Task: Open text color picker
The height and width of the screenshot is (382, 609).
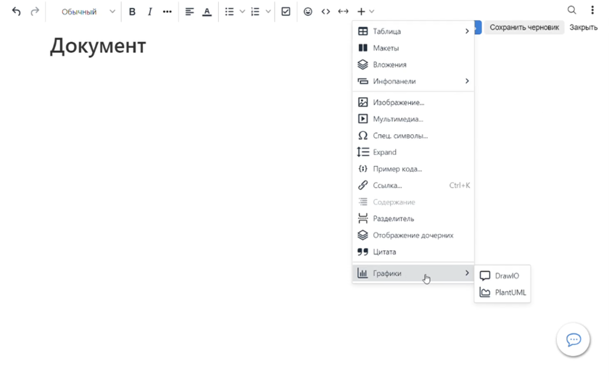Action: 207,12
